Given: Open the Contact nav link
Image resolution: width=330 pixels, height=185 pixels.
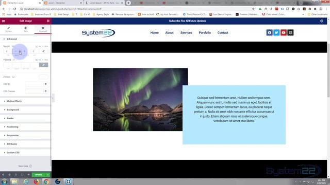Looking at the screenshot, I should [223, 33].
